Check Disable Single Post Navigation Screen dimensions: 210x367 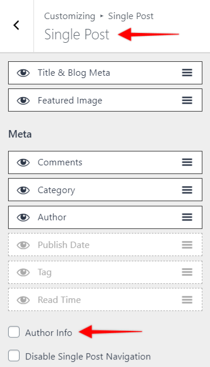tap(14, 356)
